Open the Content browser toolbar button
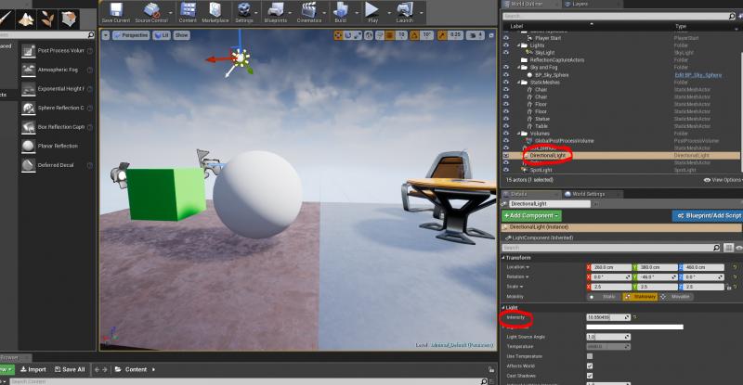 click(x=188, y=12)
